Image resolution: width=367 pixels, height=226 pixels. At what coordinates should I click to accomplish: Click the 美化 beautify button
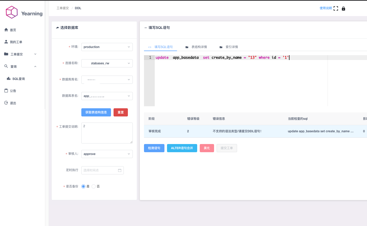(x=207, y=148)
